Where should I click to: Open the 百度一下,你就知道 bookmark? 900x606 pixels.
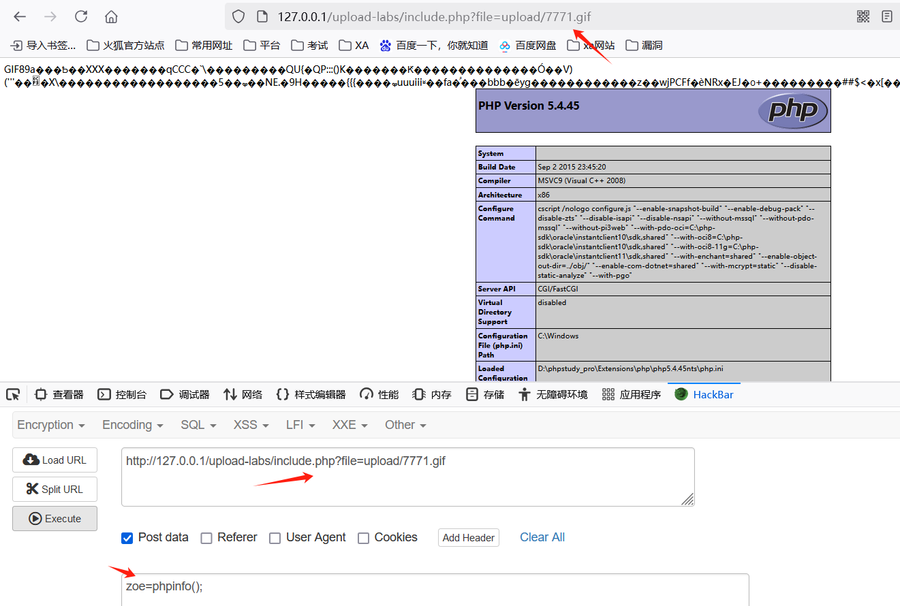pyautogui.click(x=434, y=46)
